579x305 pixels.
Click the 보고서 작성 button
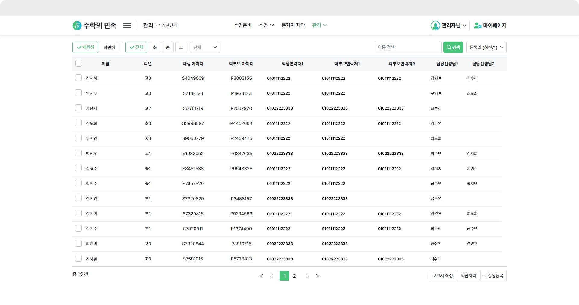(442, 276)
